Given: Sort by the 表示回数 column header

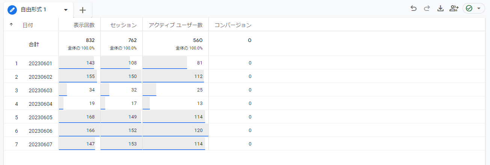Looking at the screenshot, I should (84, 25).
